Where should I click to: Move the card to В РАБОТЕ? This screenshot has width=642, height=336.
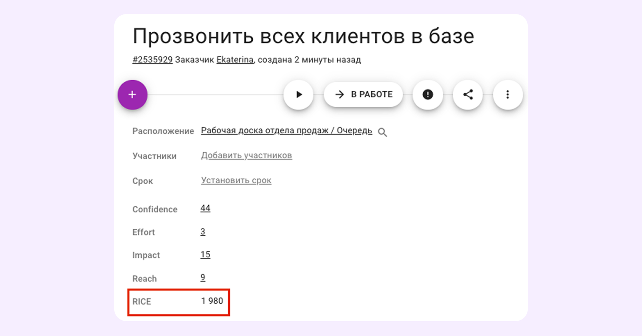click(363, 94)
